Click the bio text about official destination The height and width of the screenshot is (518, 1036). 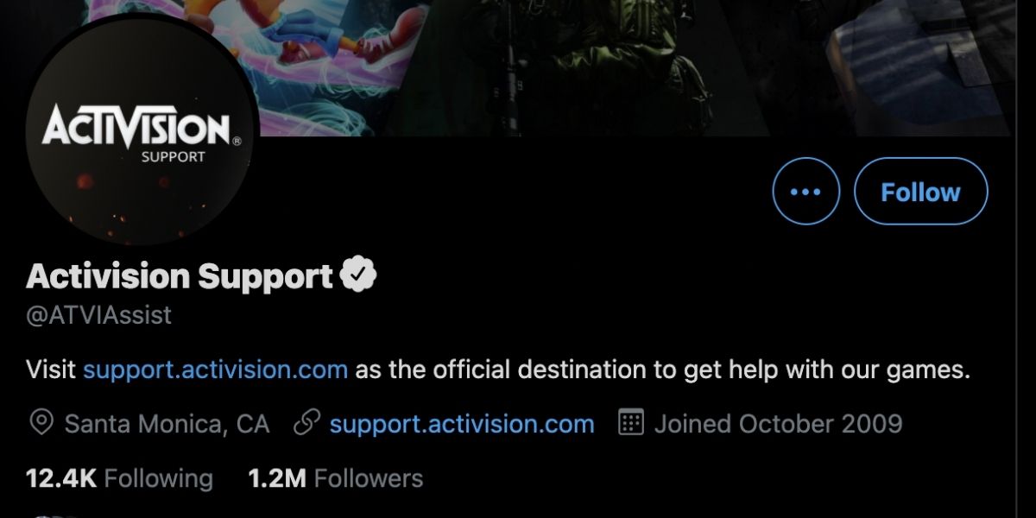point(664,370)
